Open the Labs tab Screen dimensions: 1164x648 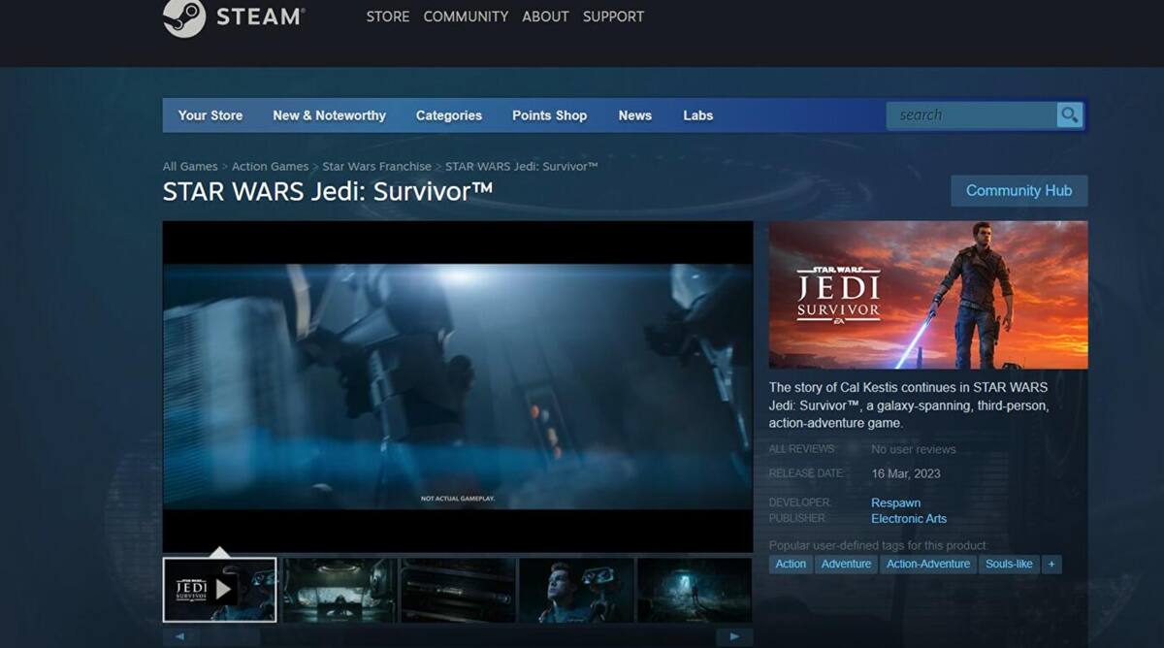pos(698,115)
